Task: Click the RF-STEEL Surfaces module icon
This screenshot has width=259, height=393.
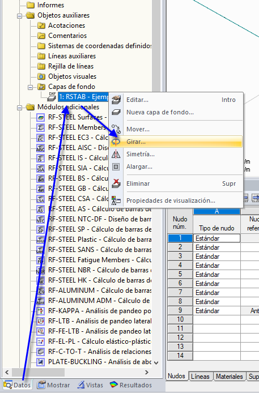Action: [41, 117]
